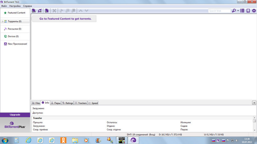This screenshot has height=144, width=257.
Task: Switch to the Ratings tab
Action: (67, 103)
